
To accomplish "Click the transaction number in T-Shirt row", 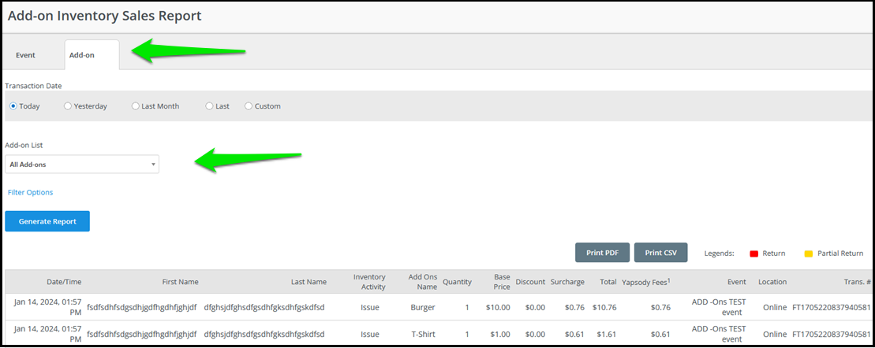I will [x=832, y=334].
